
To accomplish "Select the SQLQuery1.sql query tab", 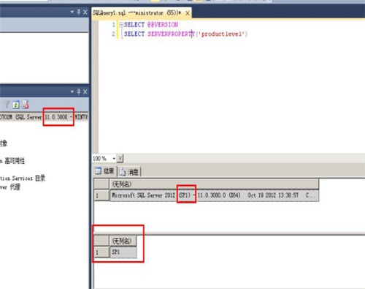I will click(x=137, y=13).
